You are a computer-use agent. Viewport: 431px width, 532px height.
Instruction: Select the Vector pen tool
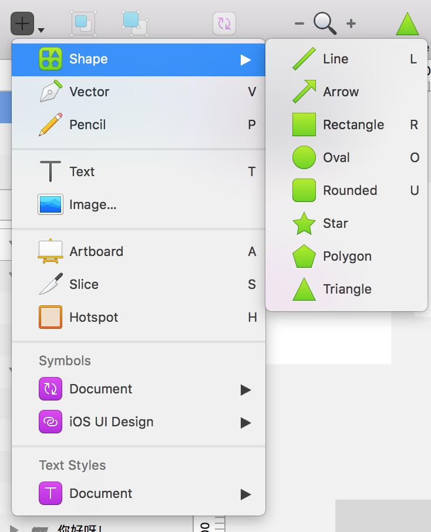(89, 92)
